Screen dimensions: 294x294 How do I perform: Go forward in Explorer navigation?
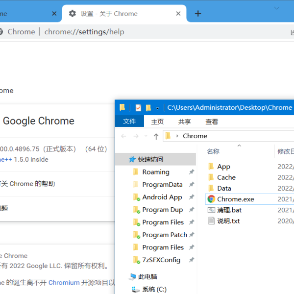136,136
